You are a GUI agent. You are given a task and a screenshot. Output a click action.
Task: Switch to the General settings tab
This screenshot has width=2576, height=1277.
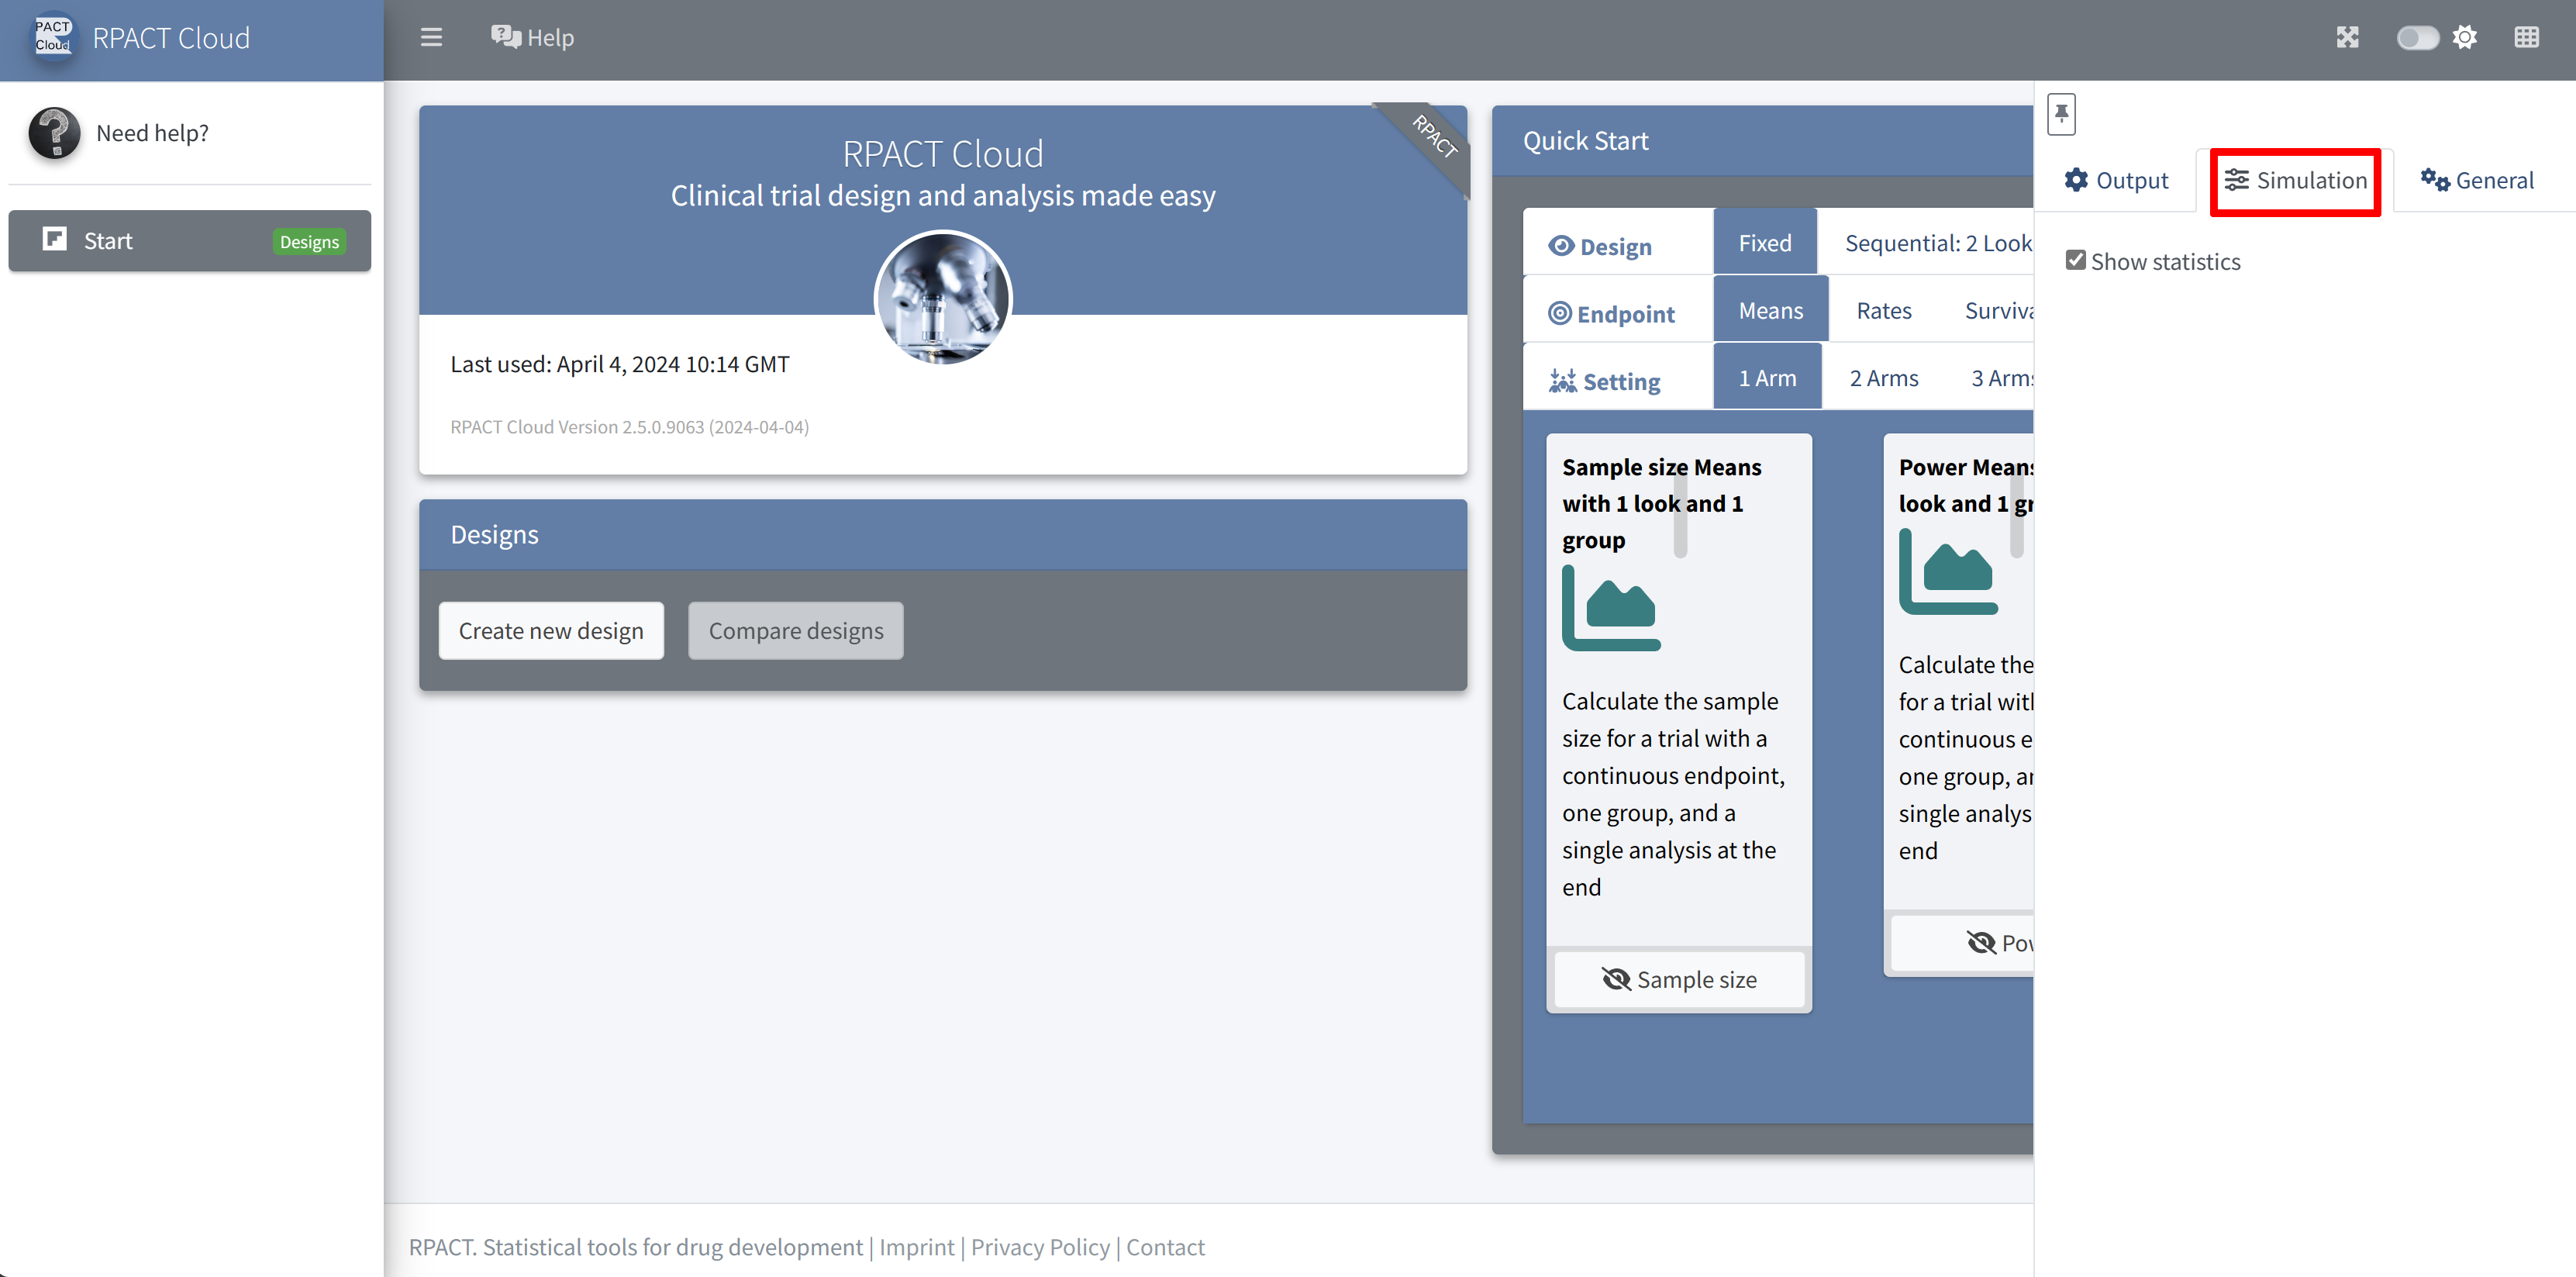[x=2477, y=181]
